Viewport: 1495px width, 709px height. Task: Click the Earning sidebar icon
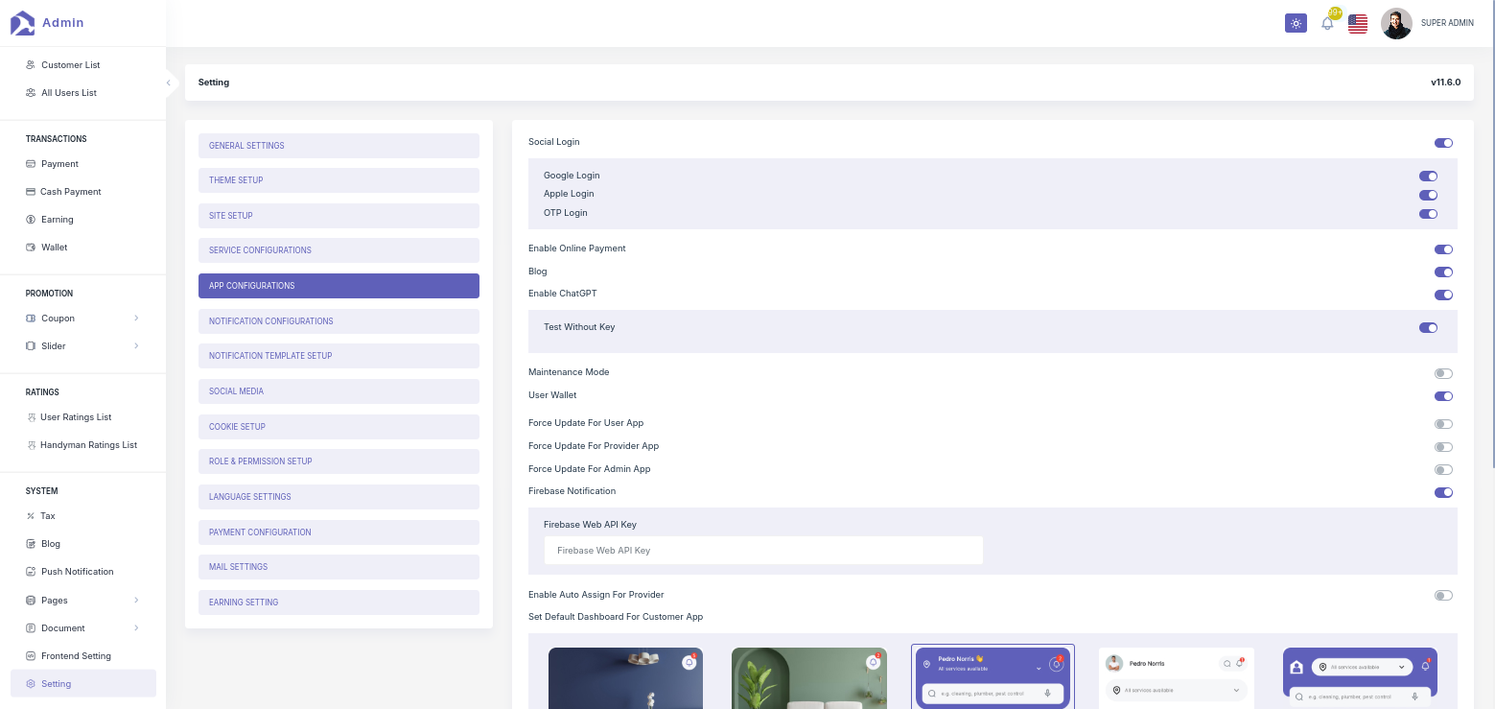point(31,220)
